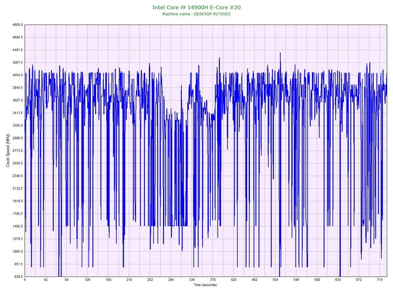Click the 210 tick on time axis

[x=129, y=280]
